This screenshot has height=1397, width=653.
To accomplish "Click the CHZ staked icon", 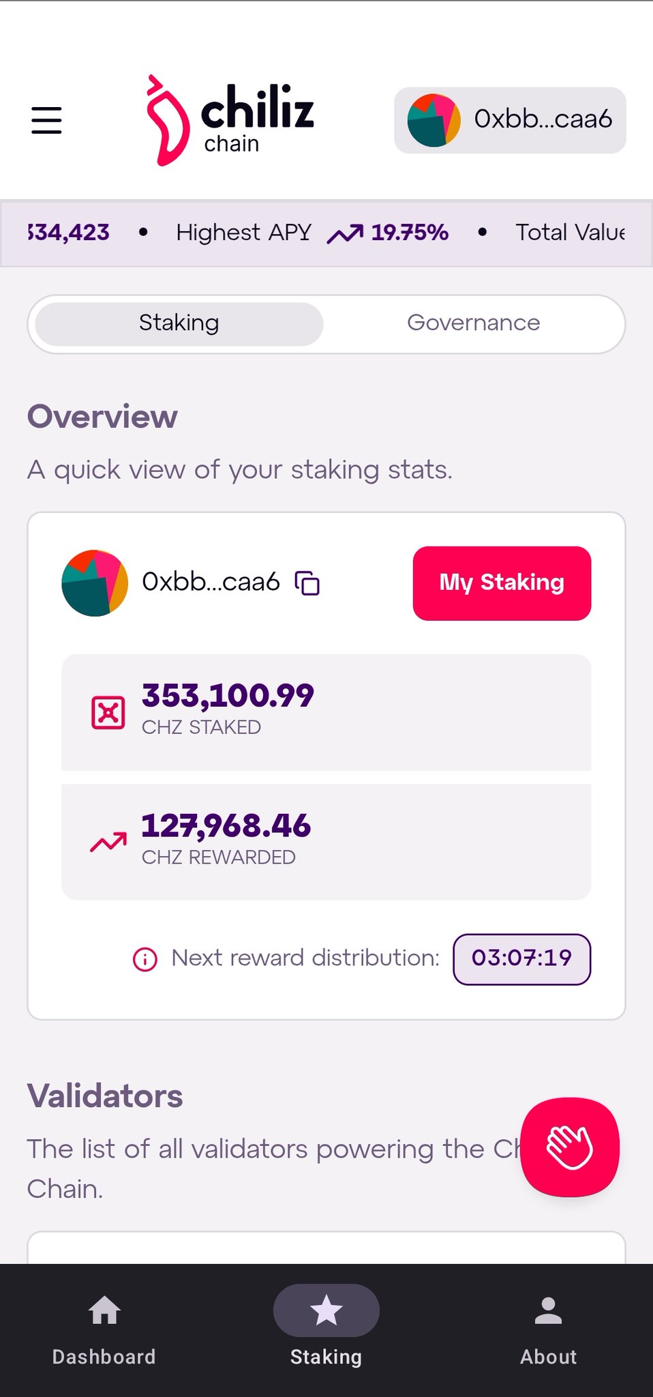I will (108, 713).
